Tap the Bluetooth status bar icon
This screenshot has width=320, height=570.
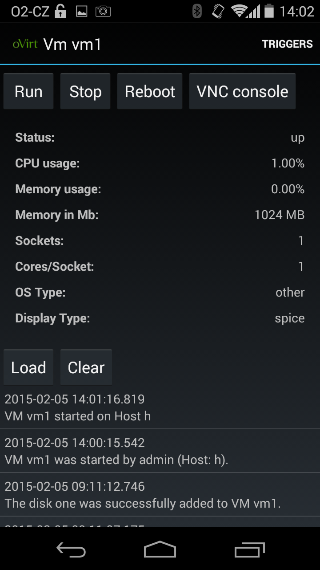197,12
